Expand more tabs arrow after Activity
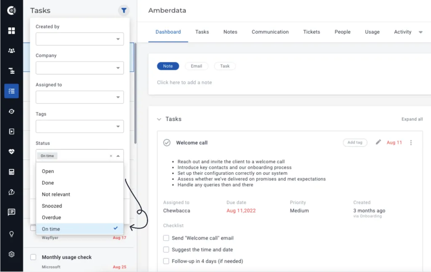Viewport: 431px width, 272px height. (420, 32)
